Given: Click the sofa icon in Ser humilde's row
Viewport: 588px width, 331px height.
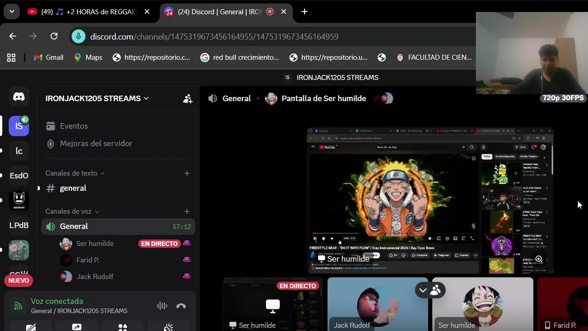Looking at the screenshot, I should [x=187, y=243].
